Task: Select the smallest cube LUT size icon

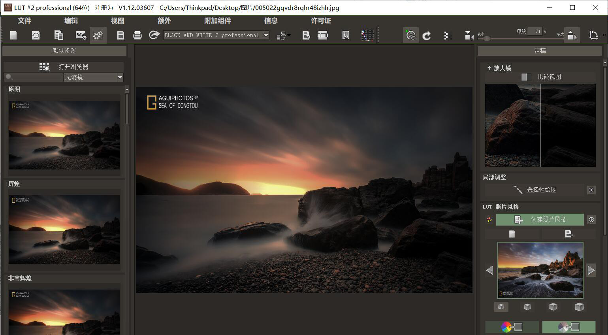Action: tap(501, 307)
